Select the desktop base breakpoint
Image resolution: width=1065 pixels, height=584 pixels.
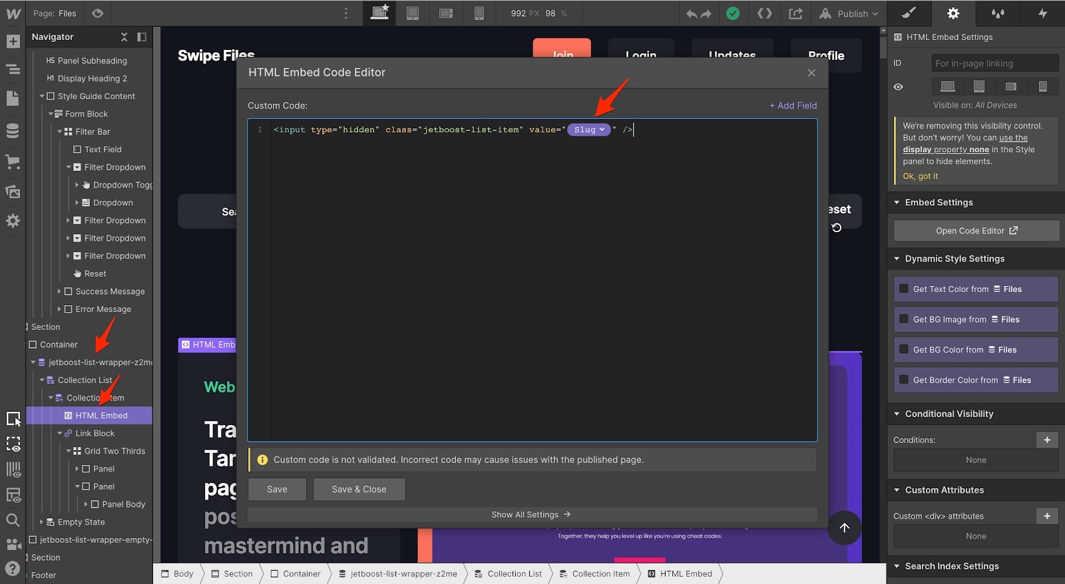click(x=379, y=13)
